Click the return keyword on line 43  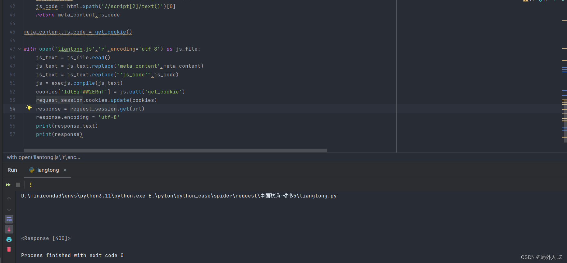tap(45, 15)
